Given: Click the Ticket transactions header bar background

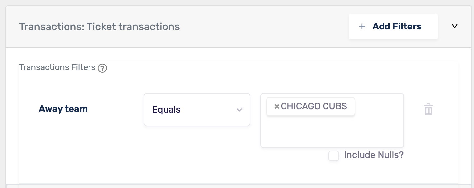Looking at the screenshot, I should coord(262,27).
